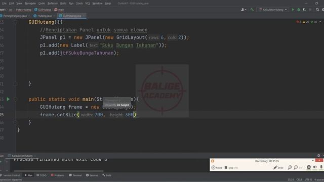Run with coverage icon in toolbar
This screenshot has width=324, height=182.
304,10
